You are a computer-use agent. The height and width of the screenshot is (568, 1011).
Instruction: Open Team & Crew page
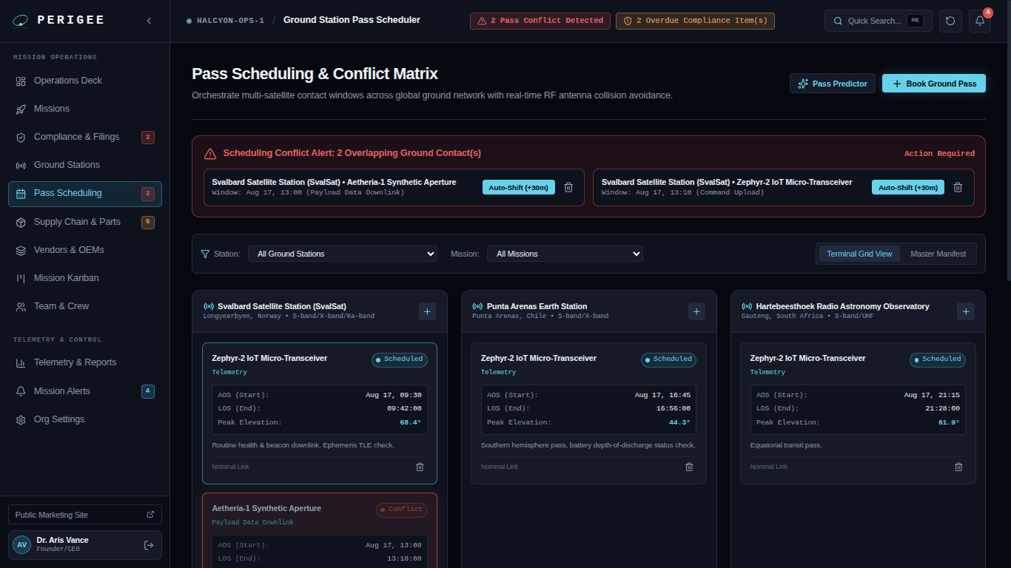(85, 306)
